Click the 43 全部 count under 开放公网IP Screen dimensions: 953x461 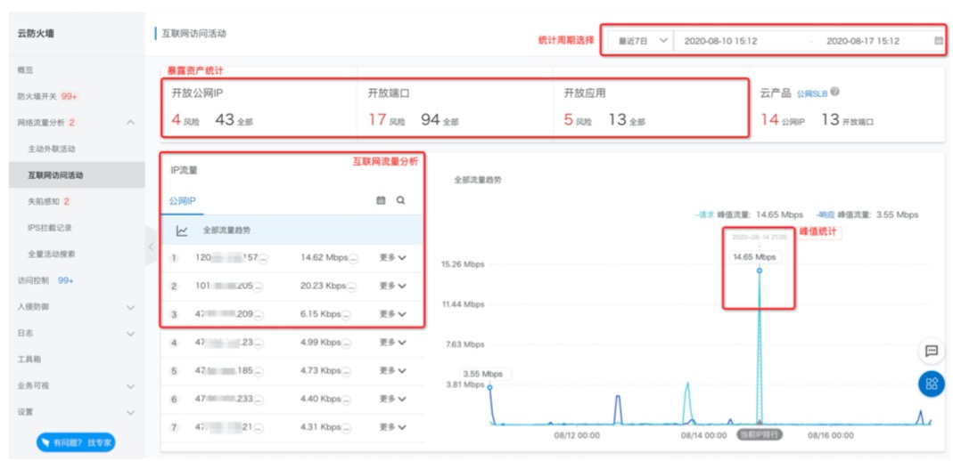[234, 120]
